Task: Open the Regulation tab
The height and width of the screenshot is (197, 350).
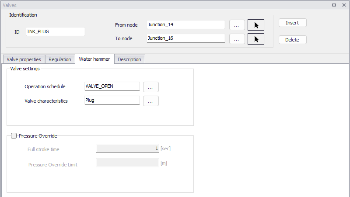Action: point(60,59)
